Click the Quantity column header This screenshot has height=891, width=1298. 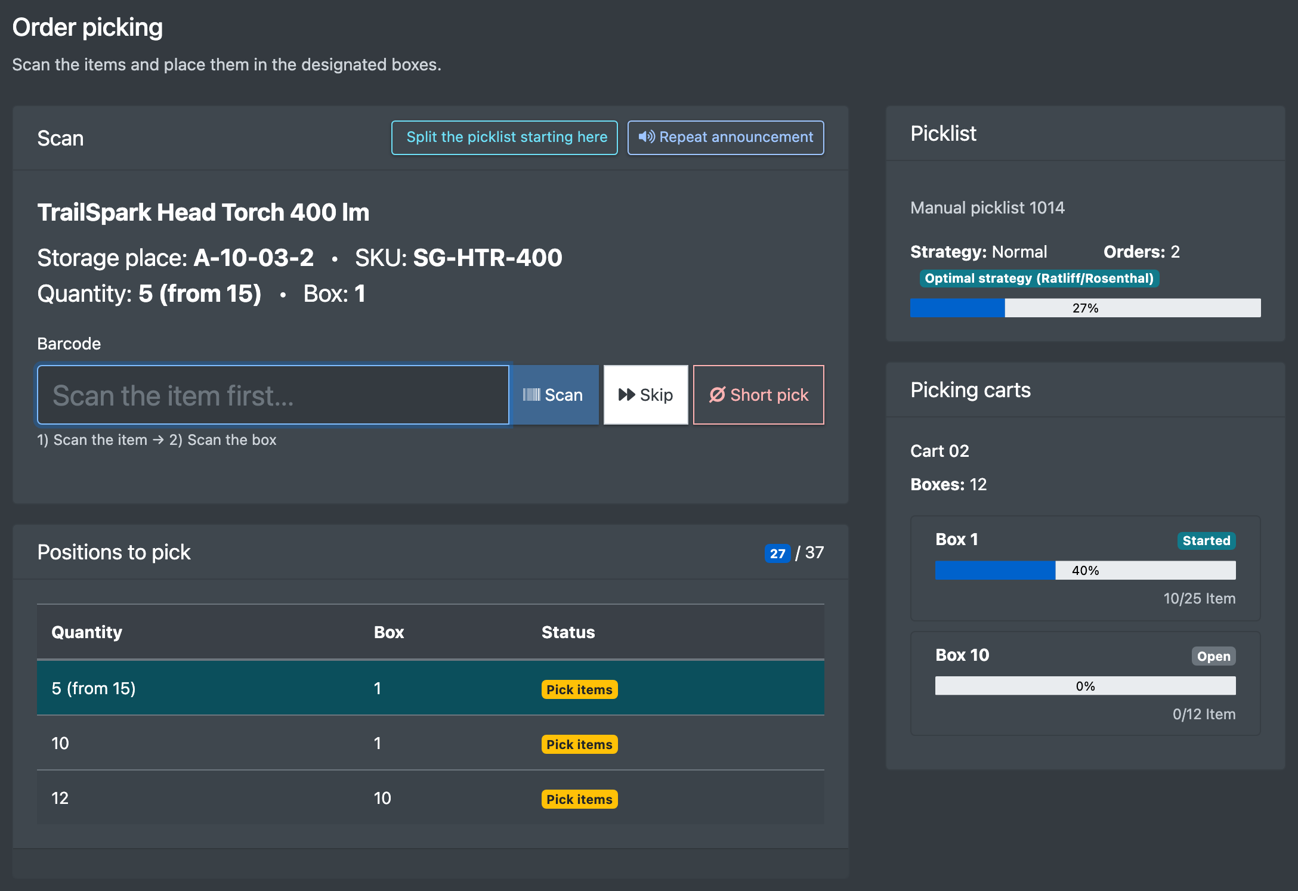[x=87, y=632]
